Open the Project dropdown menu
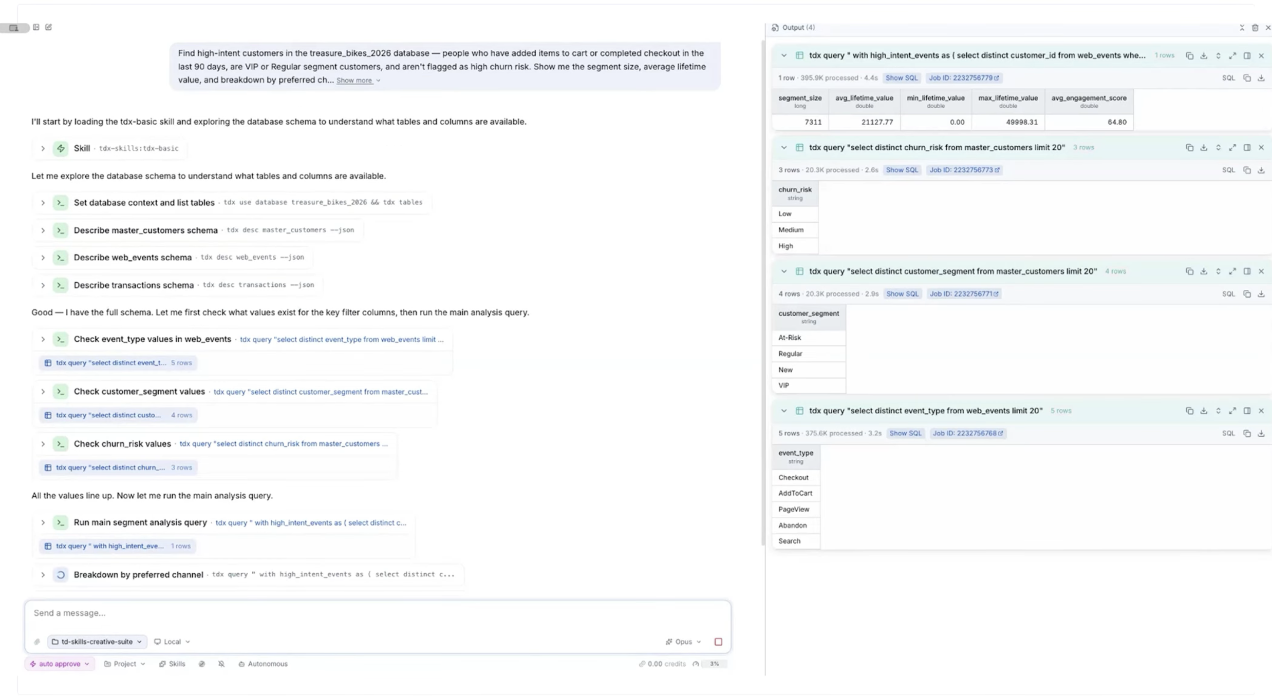This screenshot has width=1272, height=700. pyautogui.click(x=125, y=664)
